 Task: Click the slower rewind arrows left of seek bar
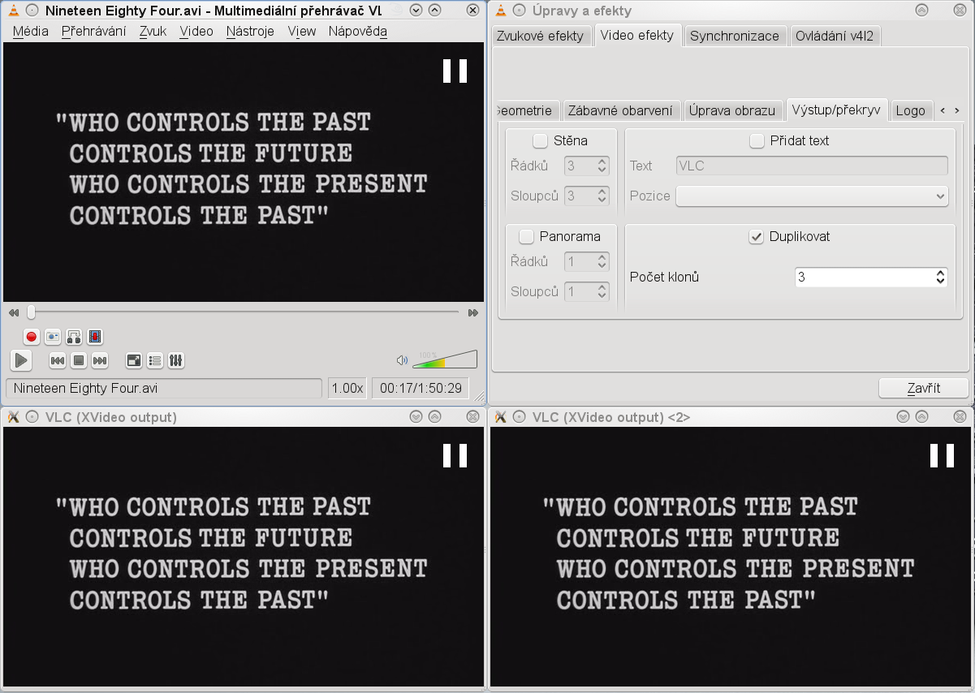coord(14,312)
